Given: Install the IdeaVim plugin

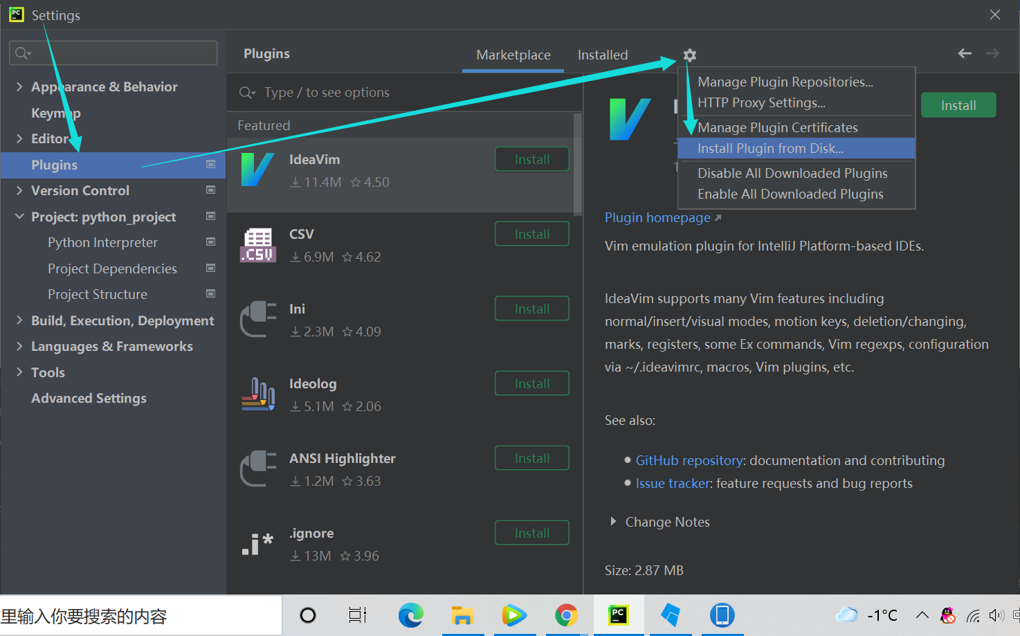Looking at the screenshot, I should coord(531,158).
